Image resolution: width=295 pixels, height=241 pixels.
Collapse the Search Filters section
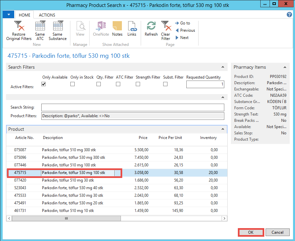(223, 67)
